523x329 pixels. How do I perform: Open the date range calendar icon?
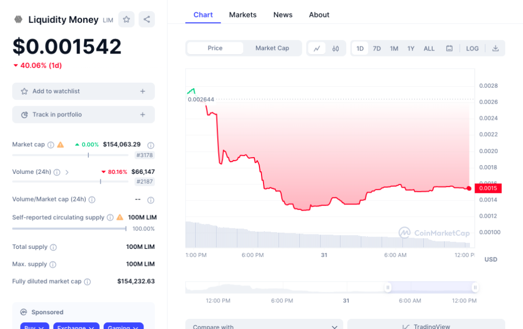[450, 48]
